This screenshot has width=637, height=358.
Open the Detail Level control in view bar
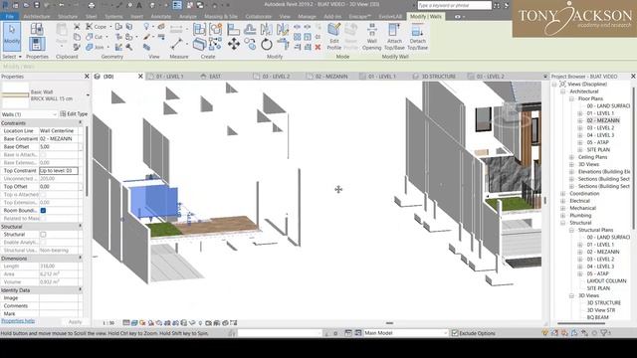tap(126, 323)
